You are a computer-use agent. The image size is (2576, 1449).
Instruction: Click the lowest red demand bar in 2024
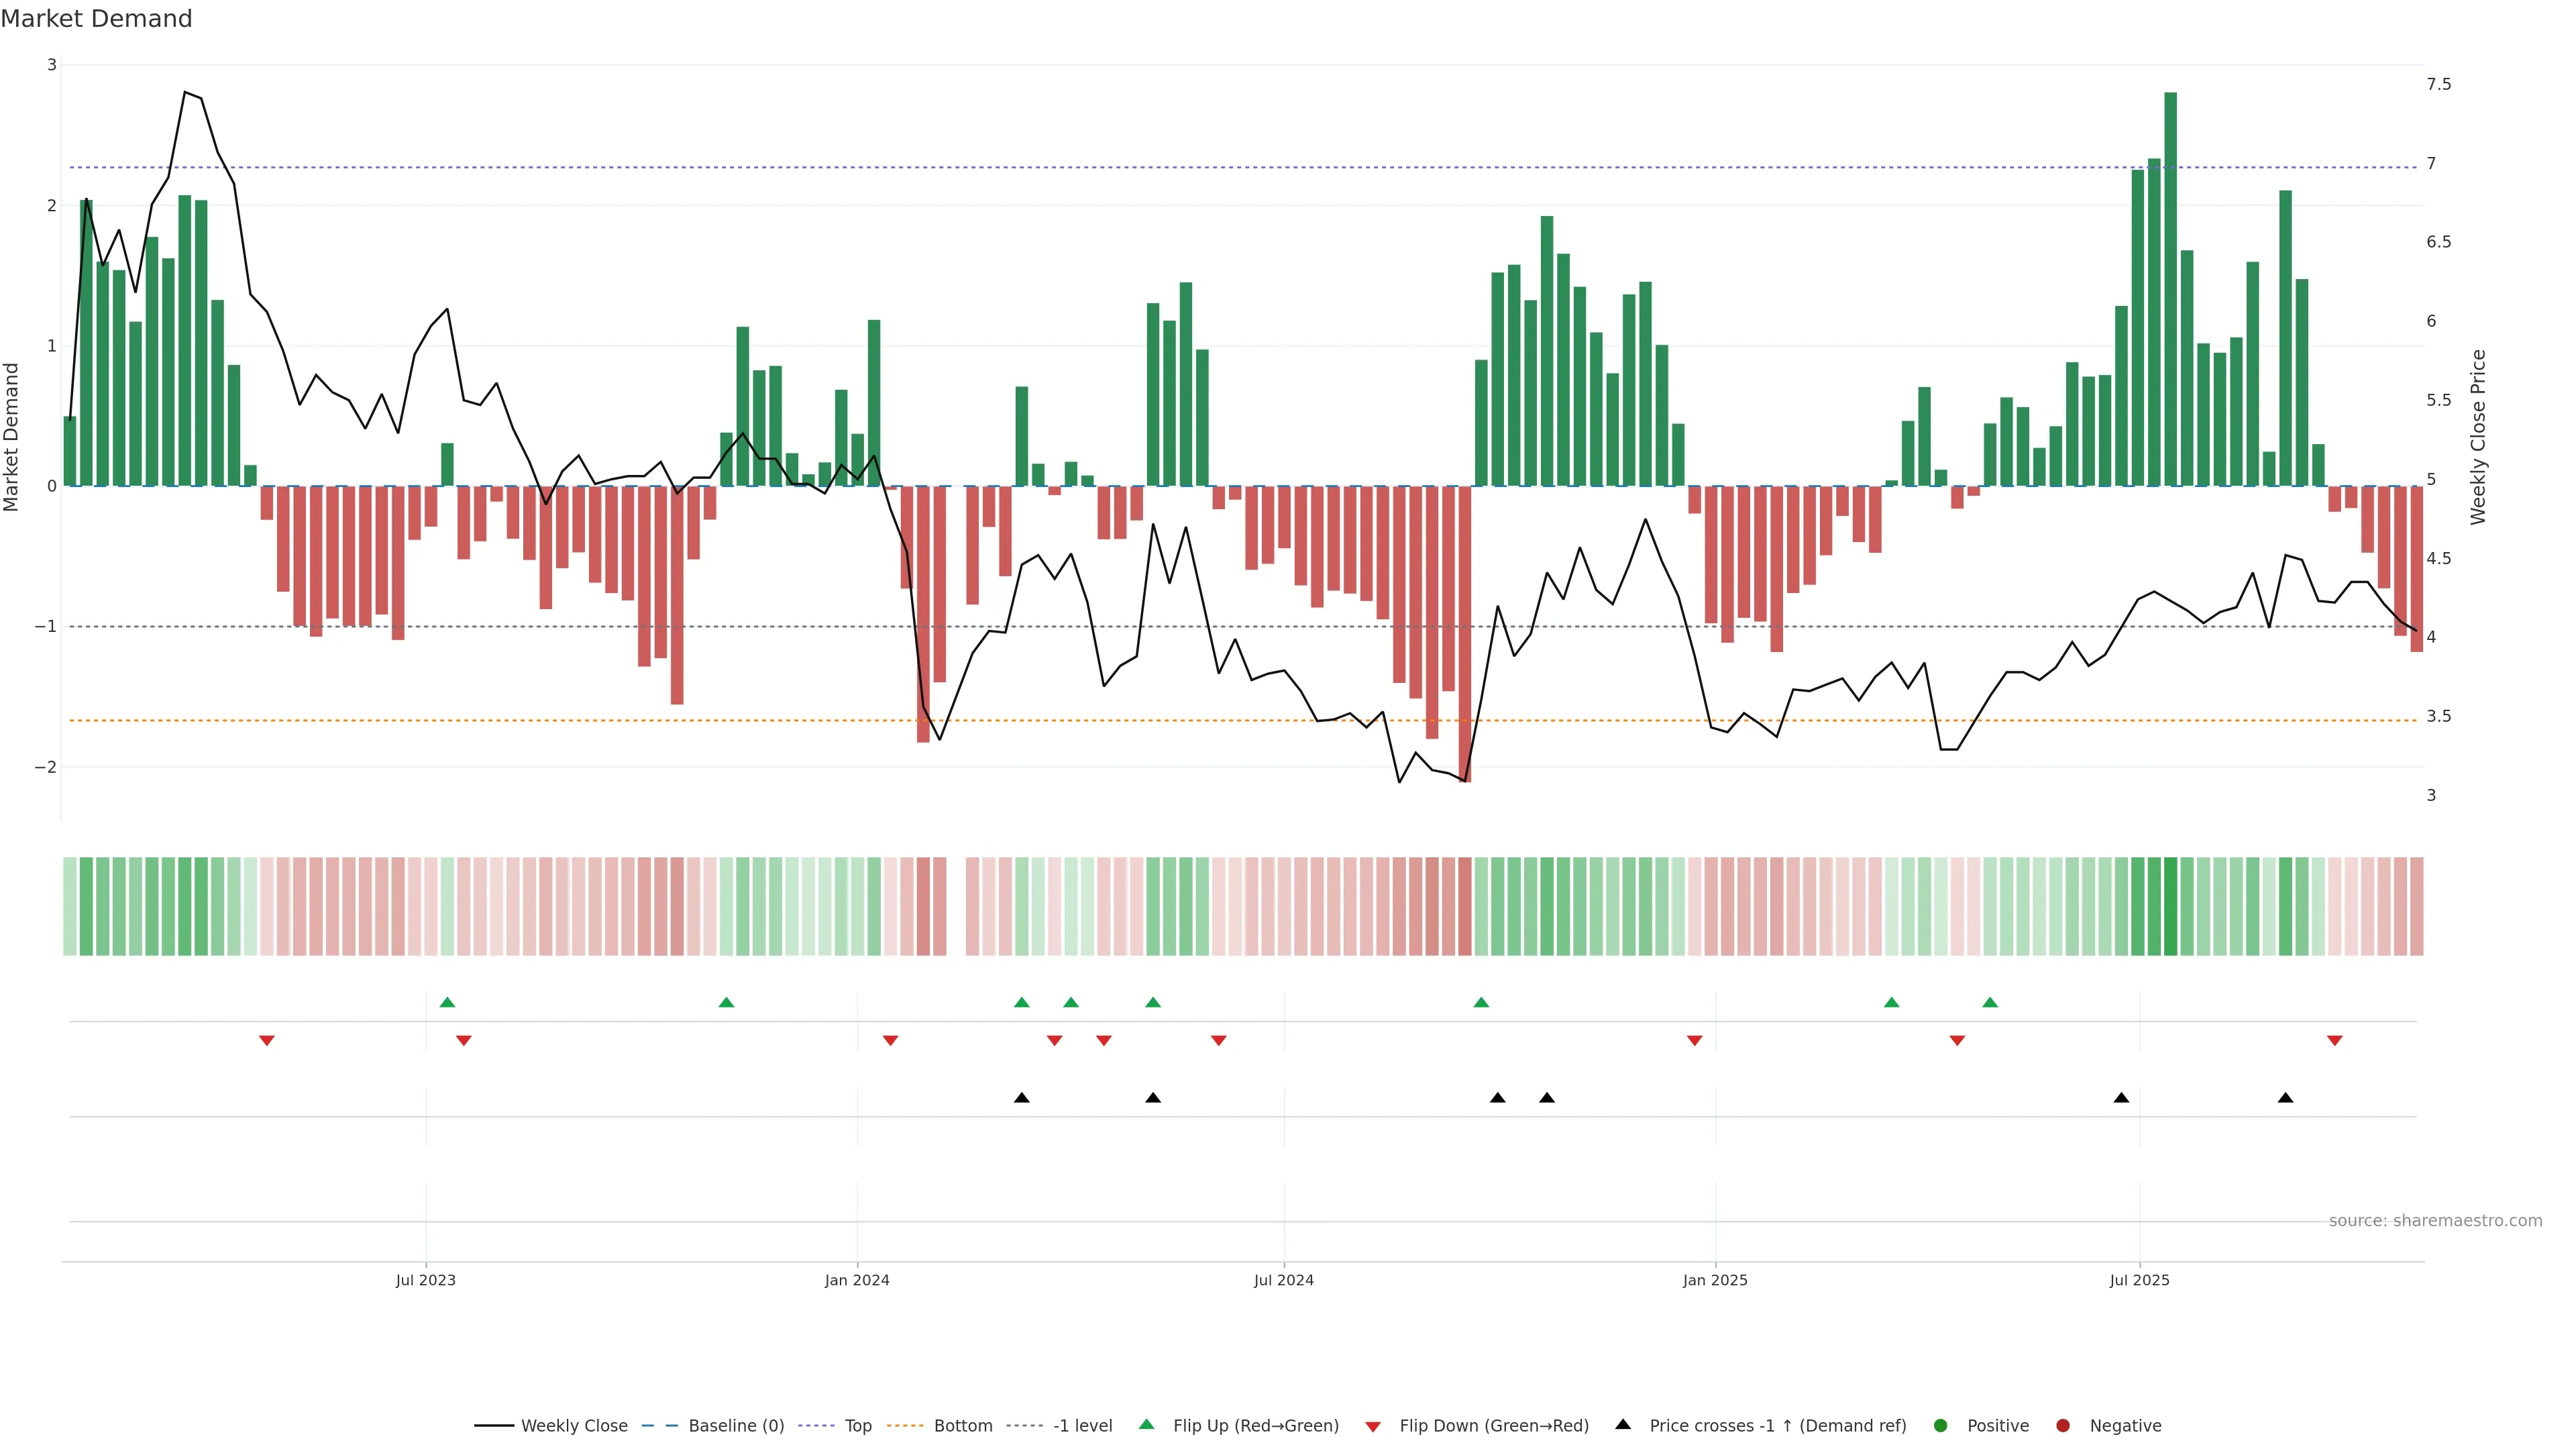tap(1465, 633)
